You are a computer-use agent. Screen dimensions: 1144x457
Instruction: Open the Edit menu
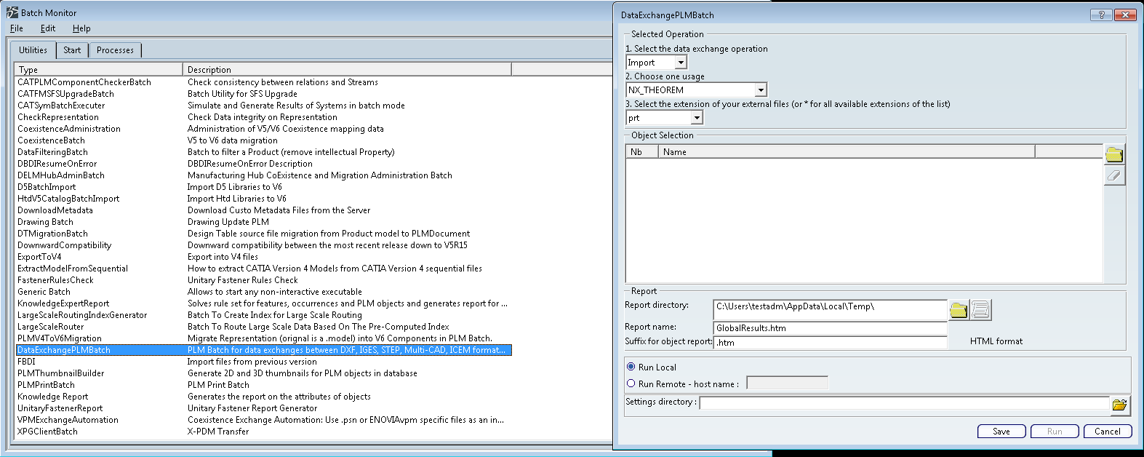pyautogui.click(x=48, y=28)
